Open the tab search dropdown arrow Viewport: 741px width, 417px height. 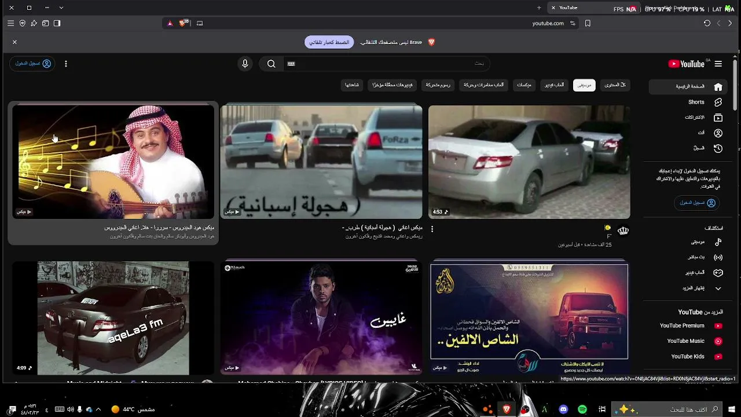coord(61,8)
